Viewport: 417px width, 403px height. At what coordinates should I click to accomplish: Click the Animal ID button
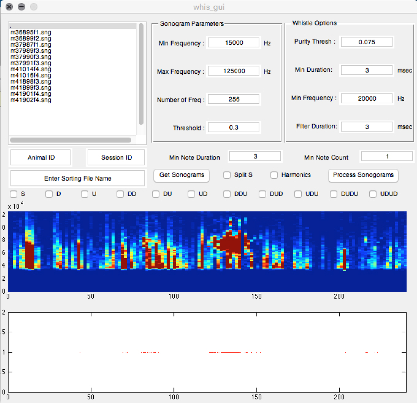coord(41,158)
